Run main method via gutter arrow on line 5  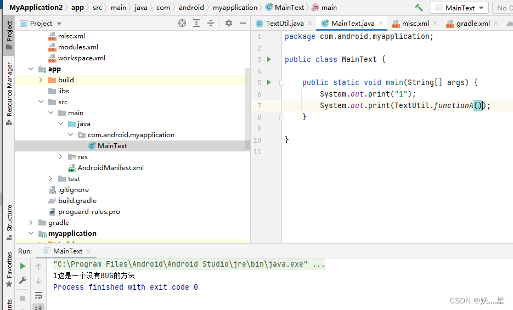click(269, 82)
